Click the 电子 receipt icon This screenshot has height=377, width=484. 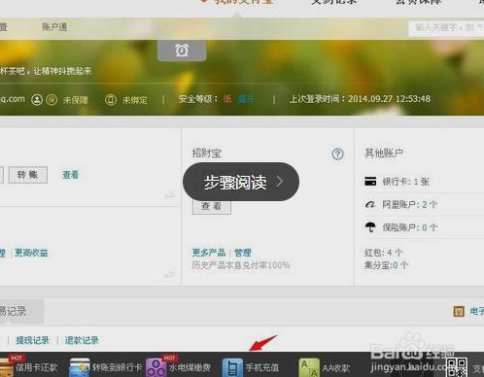pos(459,312)
